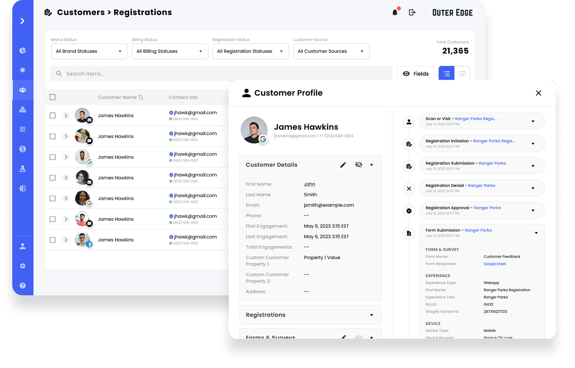Viewport: 575px width, 368px height.
Task: Switch to the compact list view
Action: [x=462, y=74]
